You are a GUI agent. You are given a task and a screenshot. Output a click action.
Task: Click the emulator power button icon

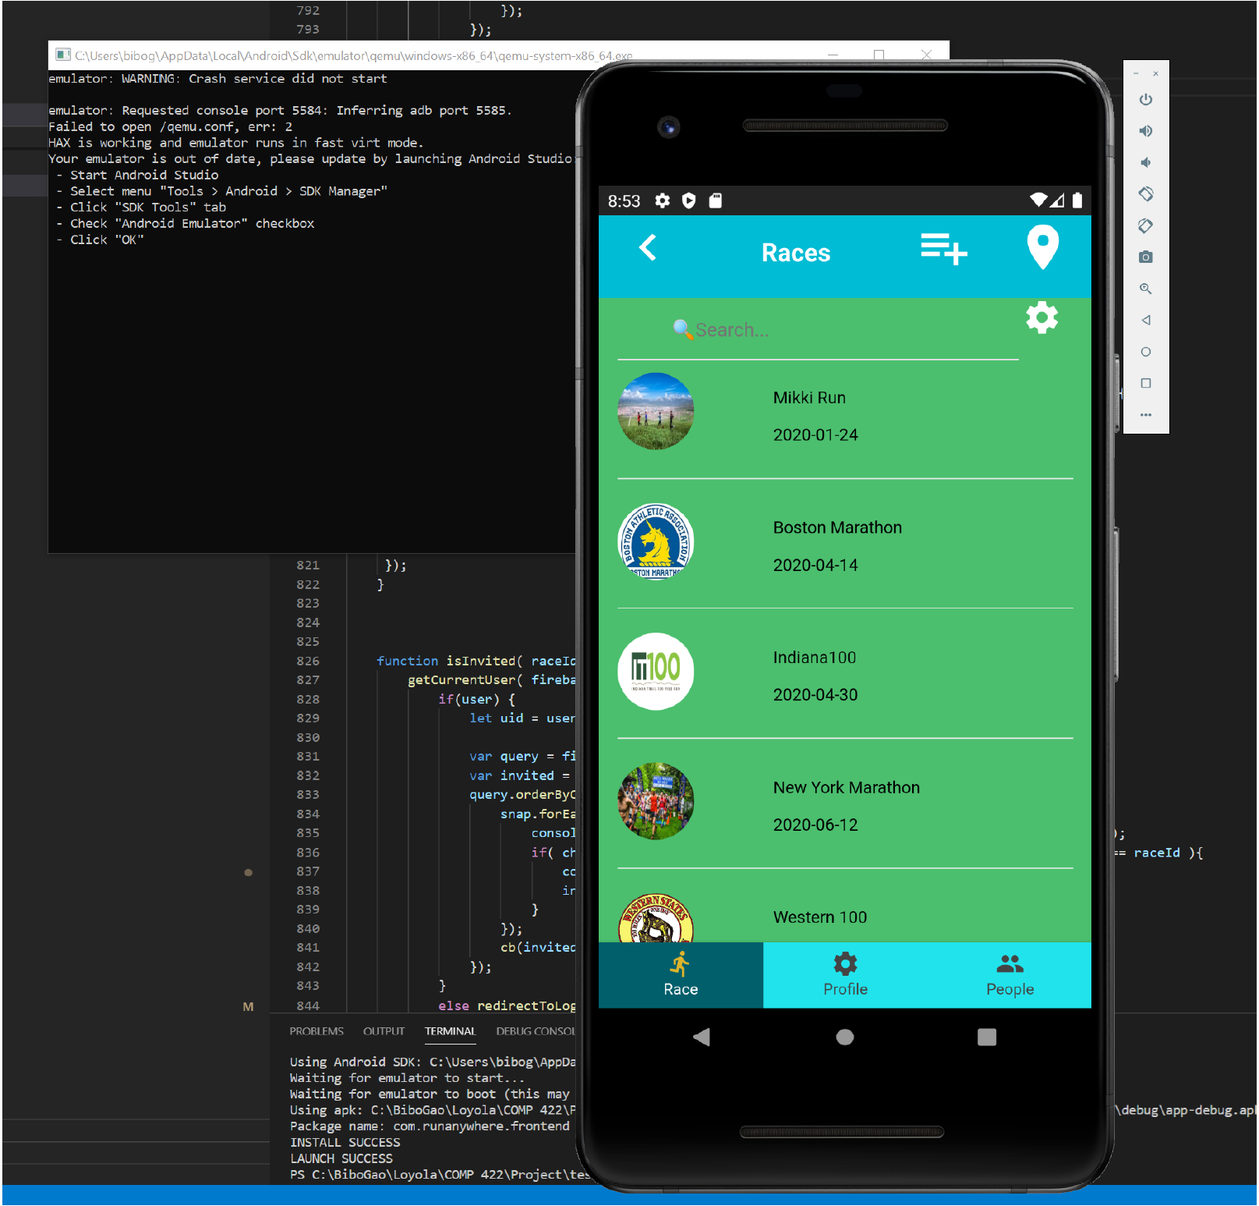pyautogui.click(x=1145, y=99)
